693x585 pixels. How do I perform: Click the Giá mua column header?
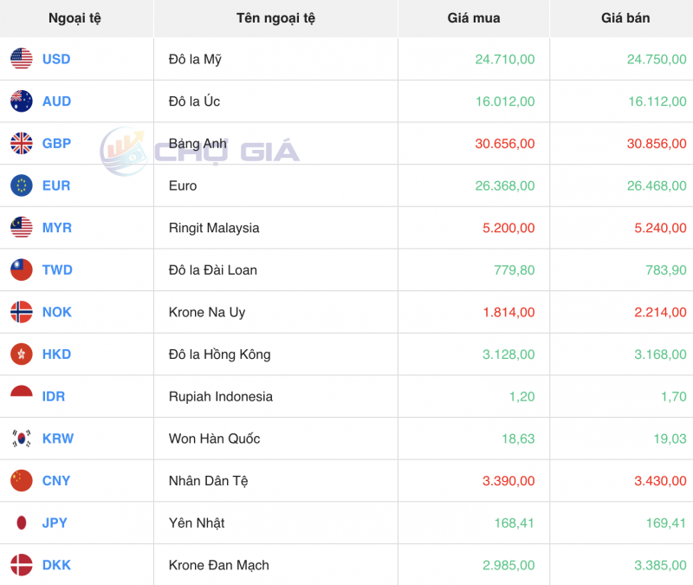(x=474, y=18)
